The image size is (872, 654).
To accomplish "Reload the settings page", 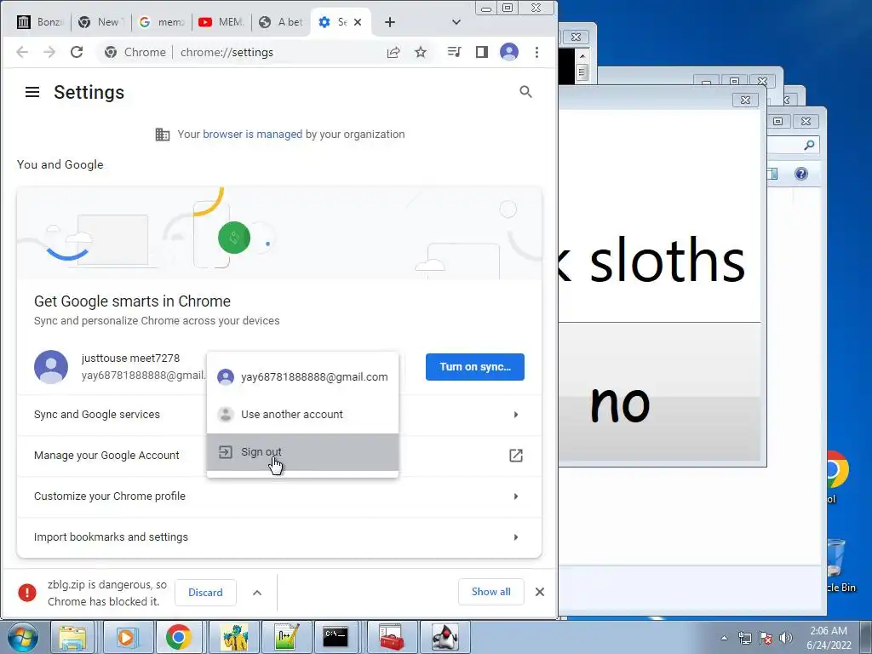I will tap(77, 52).
